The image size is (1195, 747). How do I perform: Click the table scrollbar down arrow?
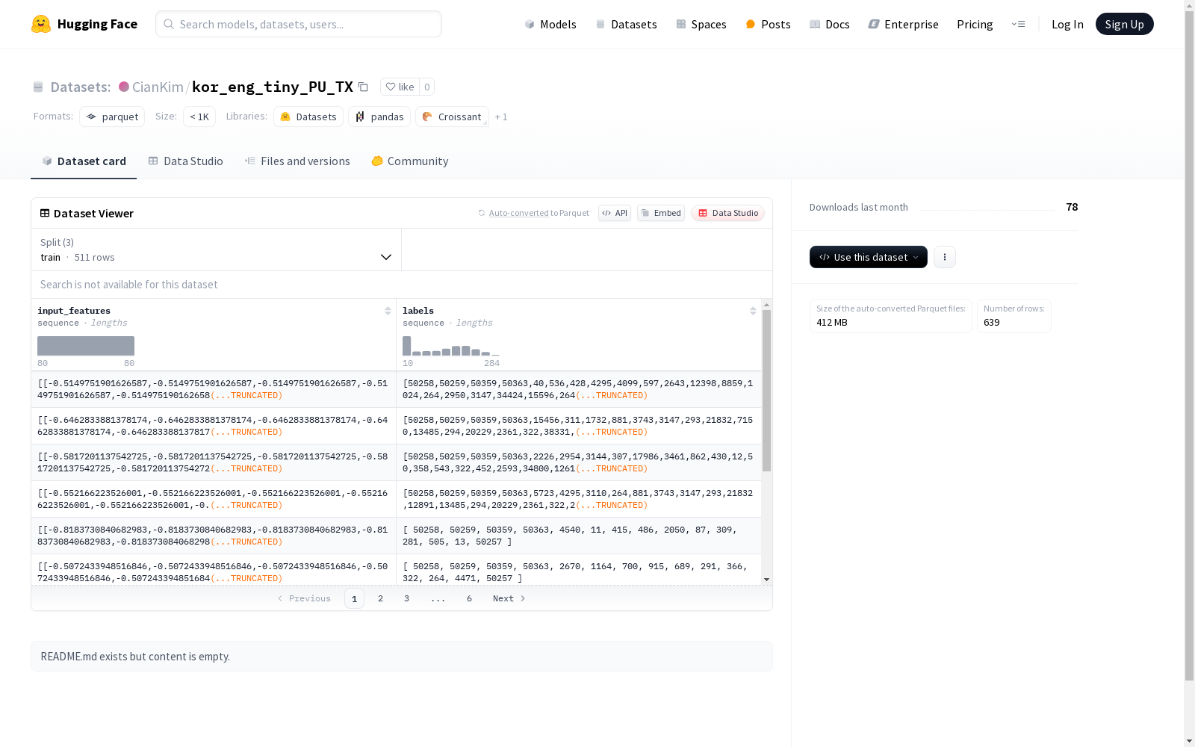pyautogui.click(x=766, y=580)
